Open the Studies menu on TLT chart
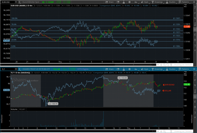Image resolution: width=197 pixels, height=133 pixels. click(171, 69)
